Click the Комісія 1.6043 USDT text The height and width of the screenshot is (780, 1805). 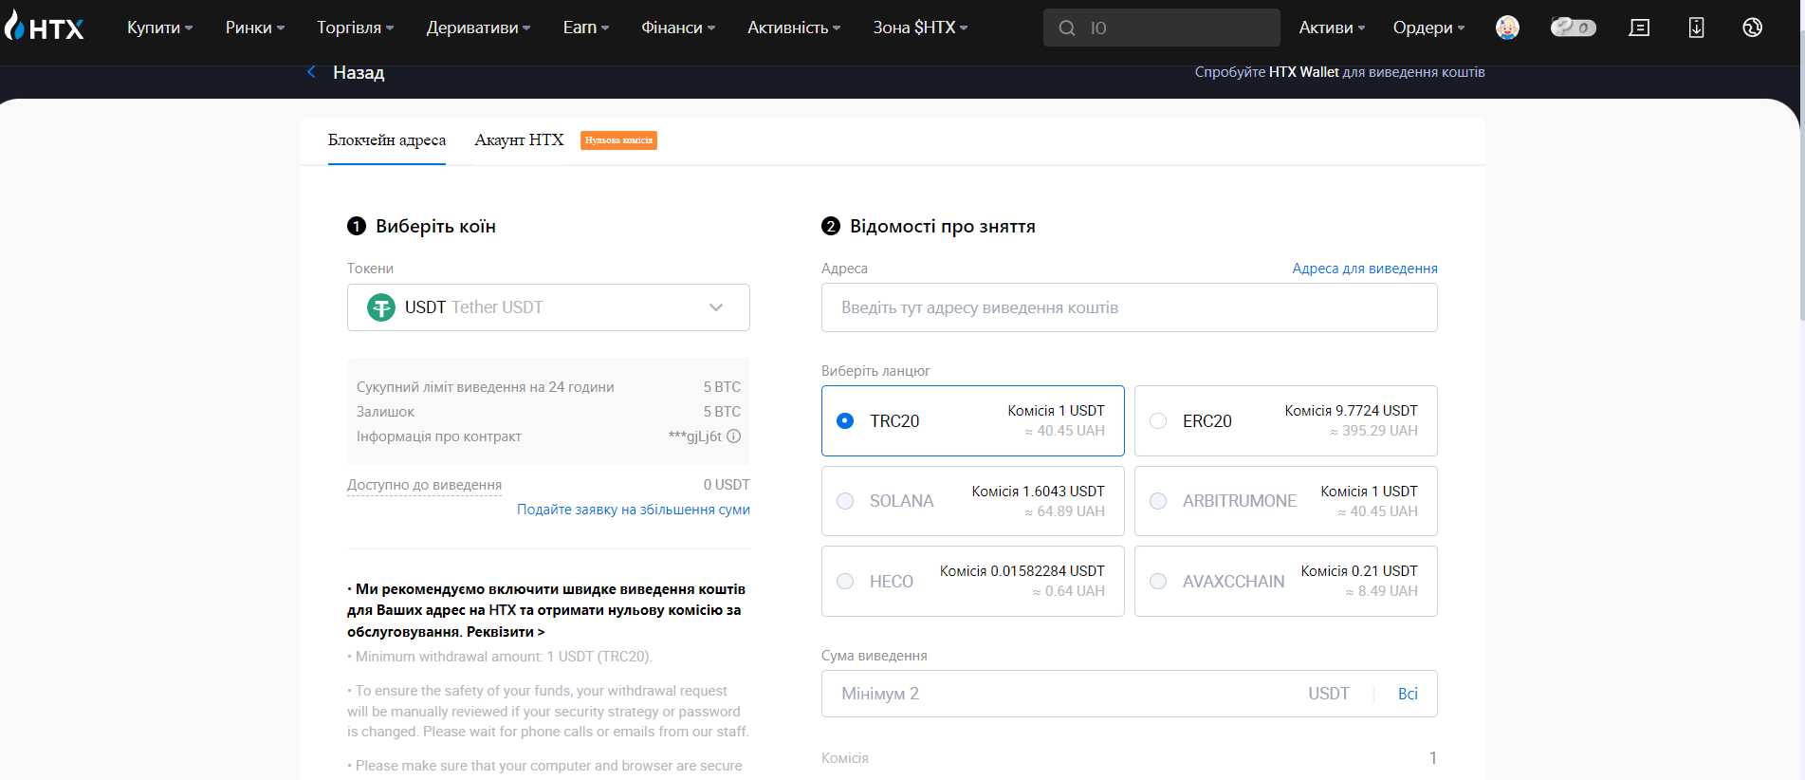pos(1038,492)
